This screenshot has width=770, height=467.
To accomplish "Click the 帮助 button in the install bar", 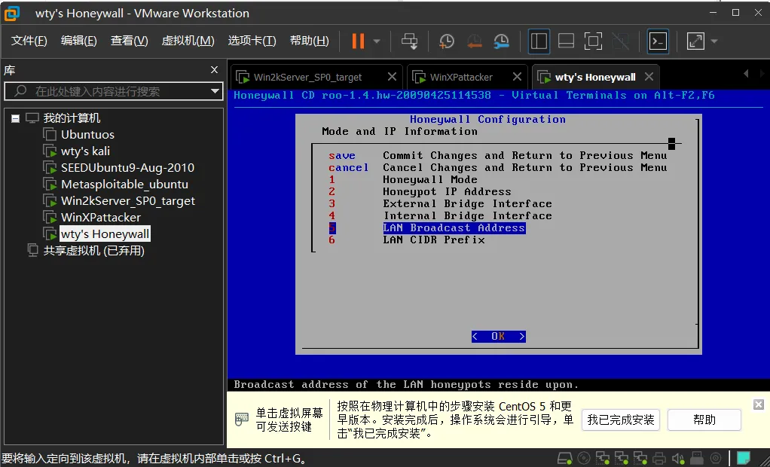I will point(704,420).
